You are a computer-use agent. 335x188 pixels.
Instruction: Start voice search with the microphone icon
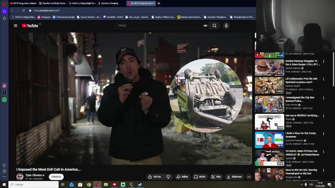coord(226,26)
